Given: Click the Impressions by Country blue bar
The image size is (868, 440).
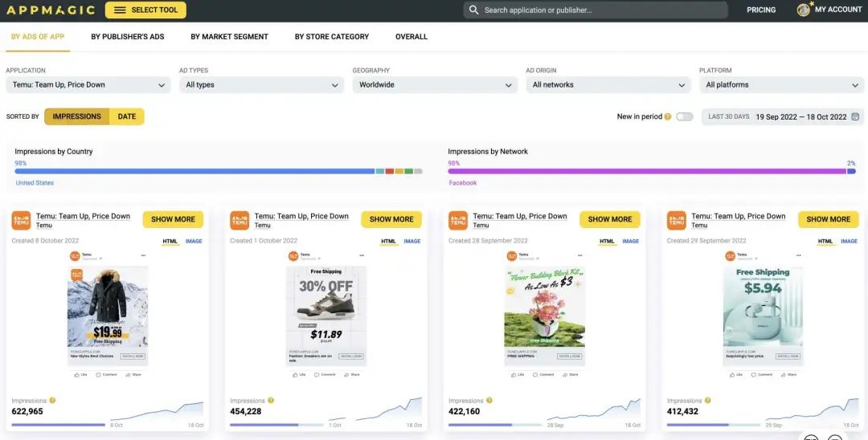Looking at the screenshot, I should point(194,171).
